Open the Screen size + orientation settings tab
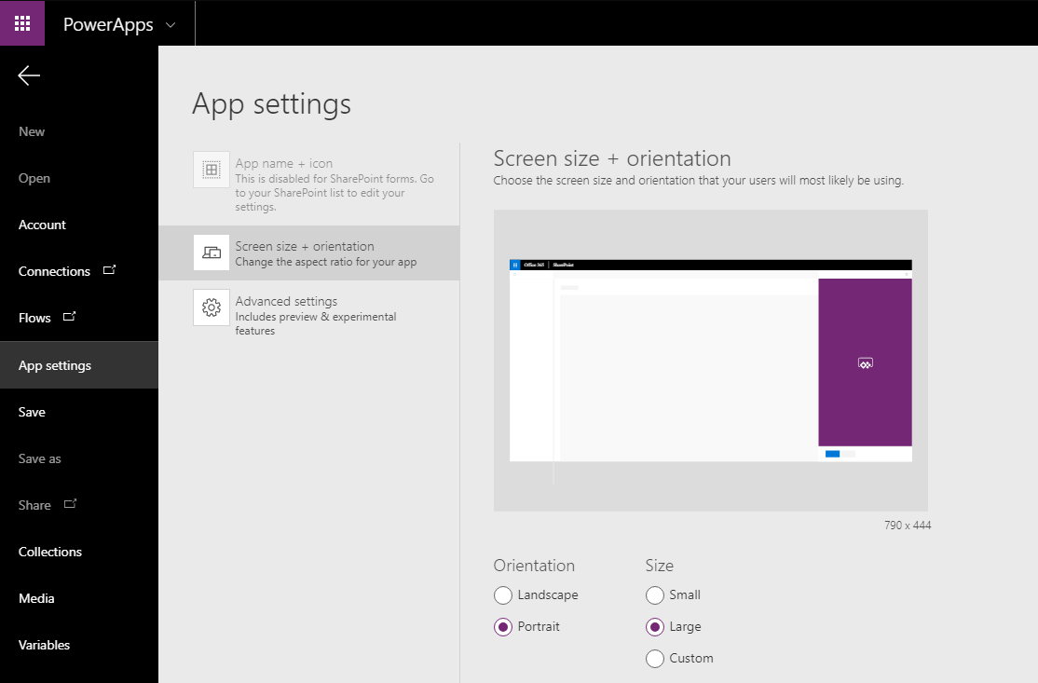The width and height of the screenshot is (1038, 683). point(309,253)
